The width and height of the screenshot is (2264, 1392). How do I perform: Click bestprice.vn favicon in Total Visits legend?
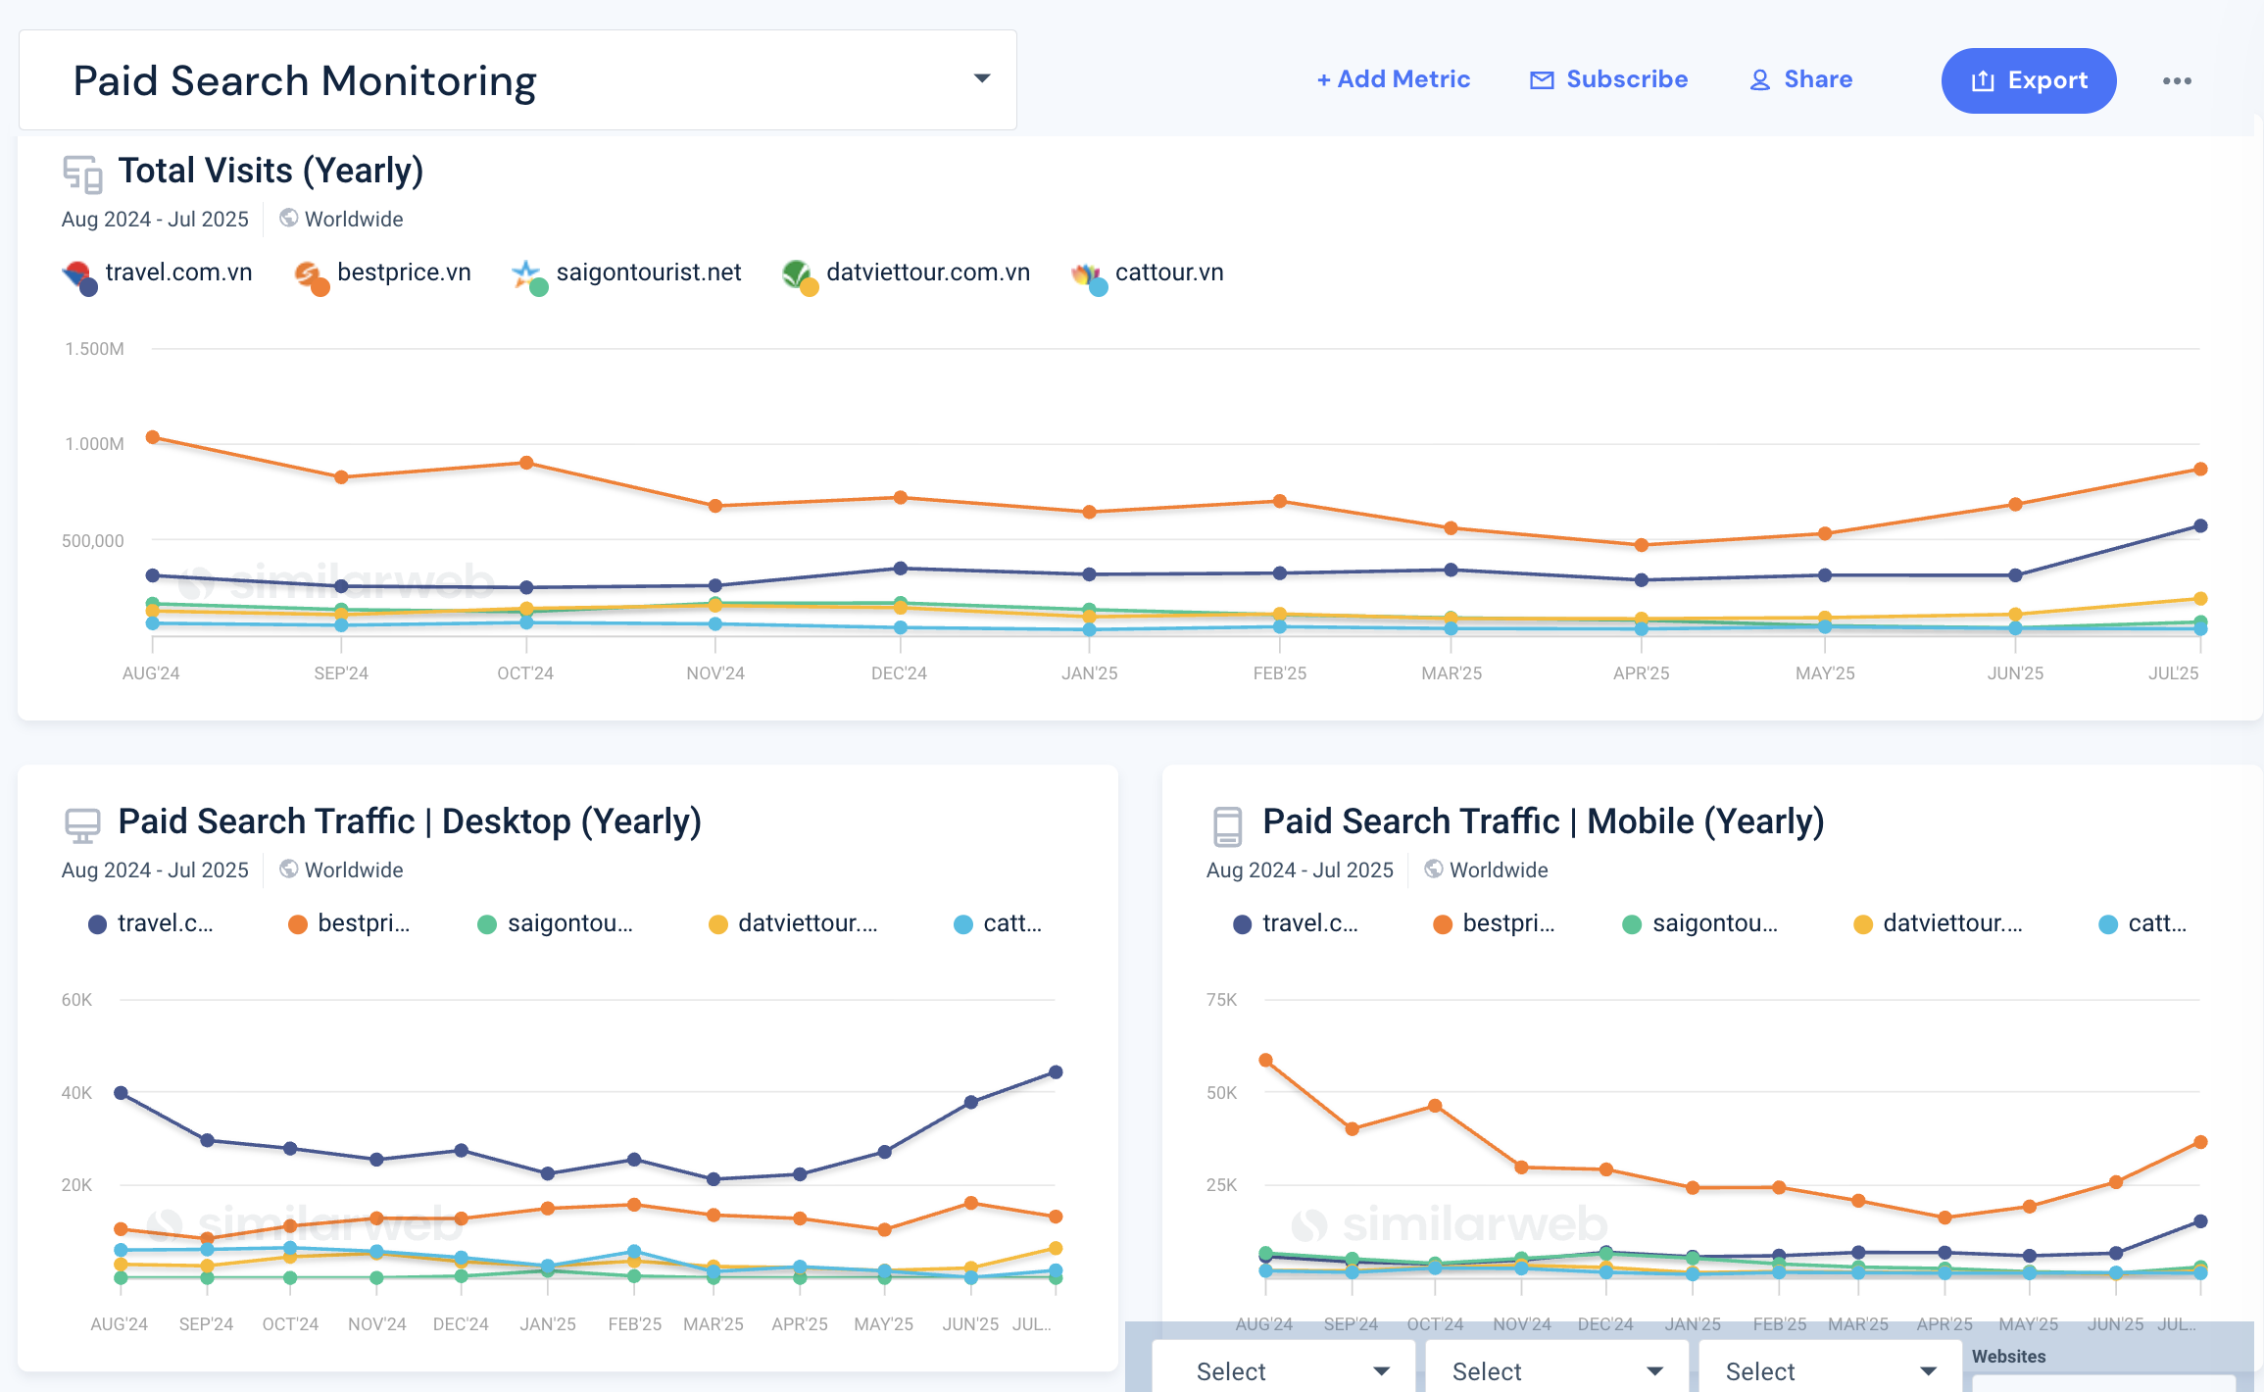click(x=311, y=276)
